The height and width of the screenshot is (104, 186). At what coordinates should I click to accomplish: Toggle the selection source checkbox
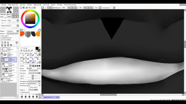pyautogui.click(x=1, y=40)
